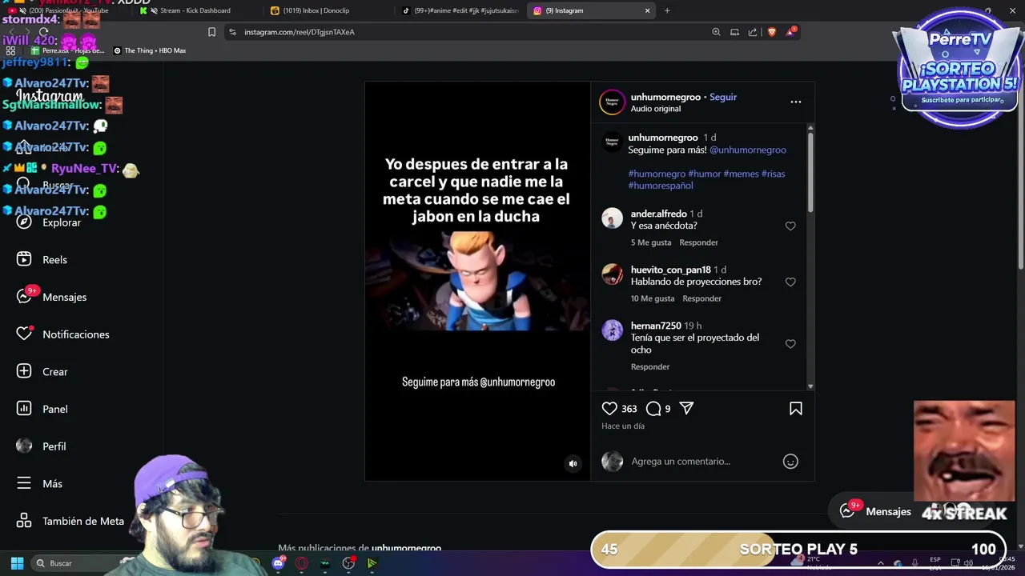Open Perfil avatar in sidebar

24,446
